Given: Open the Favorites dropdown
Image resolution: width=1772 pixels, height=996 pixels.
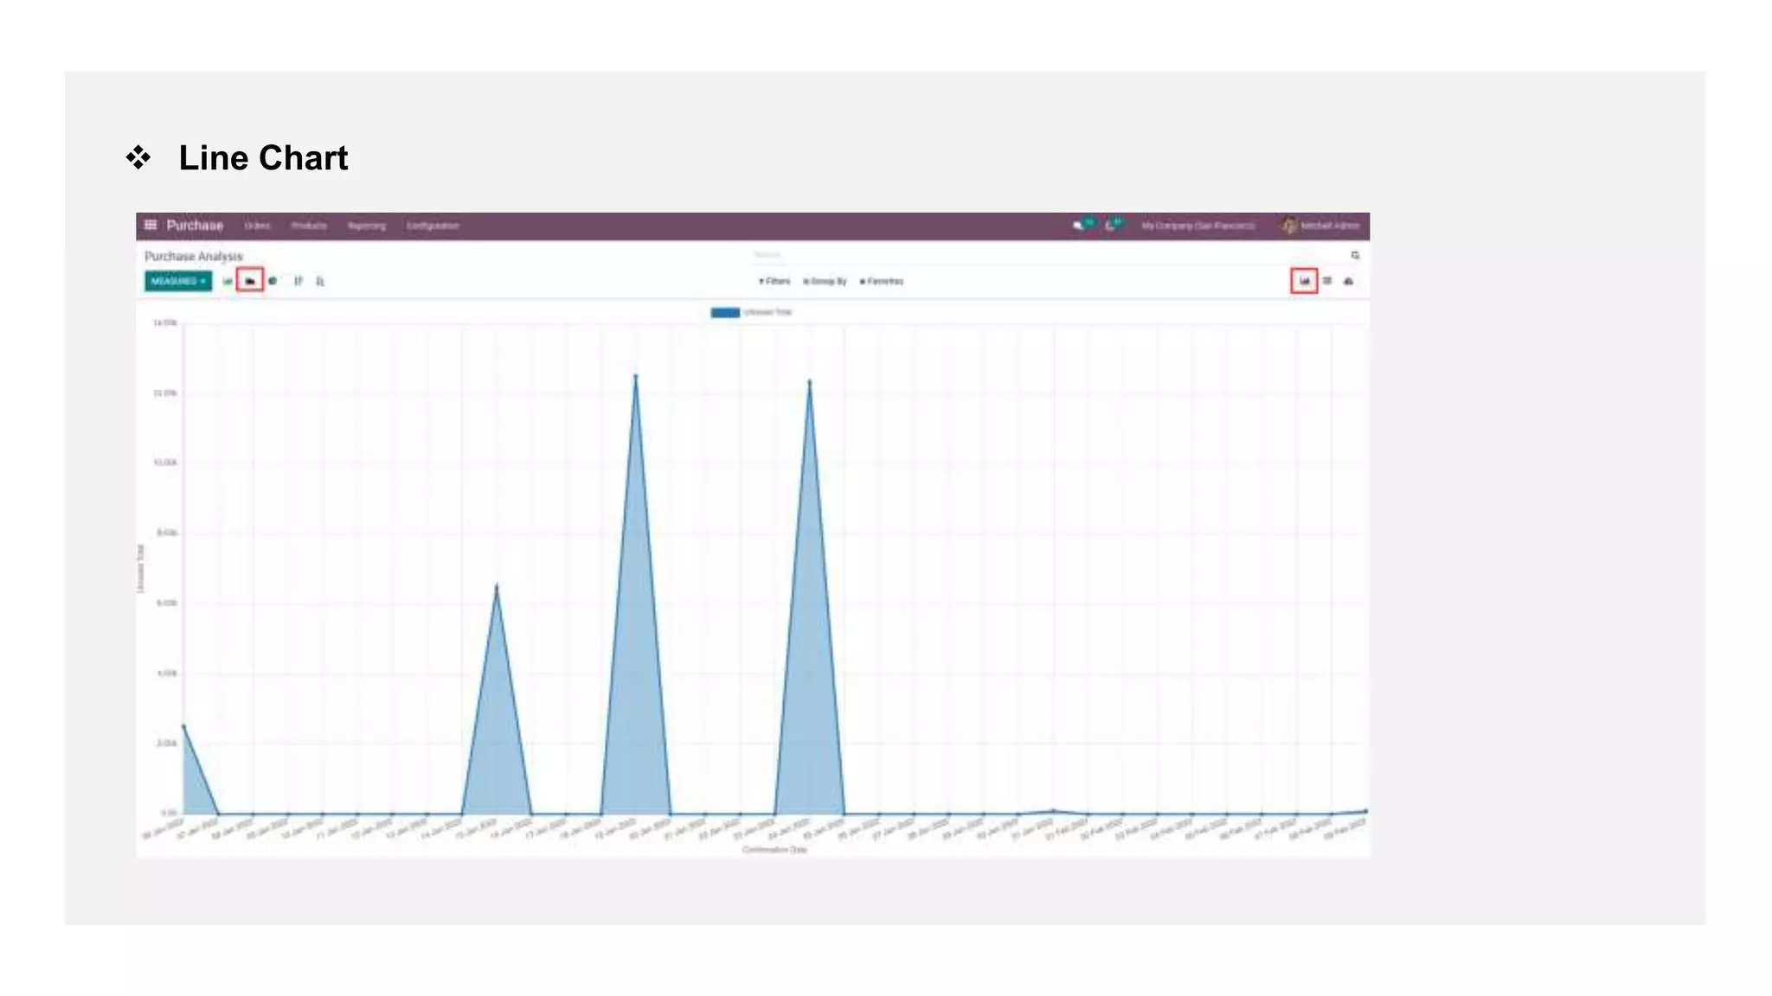Looking at the screenshot, I should tap(881, 281).
